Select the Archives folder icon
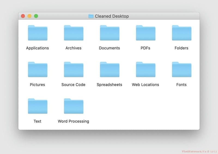Viewport: 218px width, 154px height. coord(74,33)
